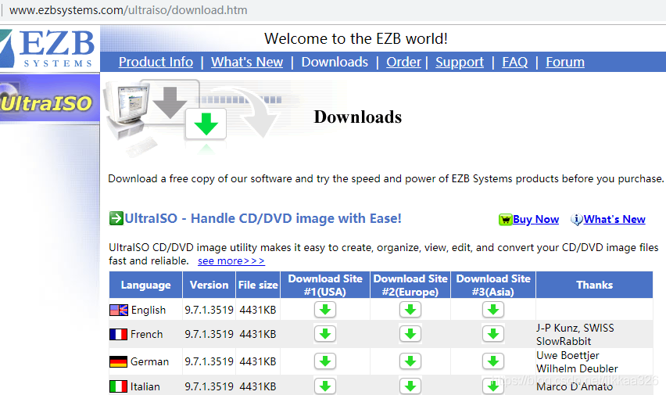Click the bold Downloads page title
The height and width of the screenshot is (395, 666).
[358, 117]
